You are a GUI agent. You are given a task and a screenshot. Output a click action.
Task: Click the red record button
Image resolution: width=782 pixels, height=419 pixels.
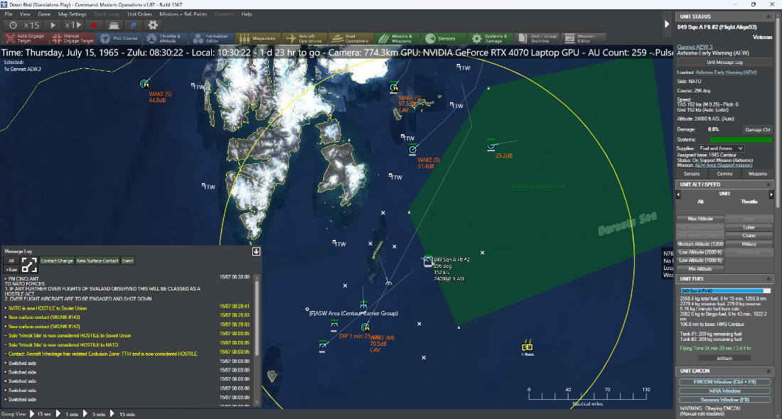tap(94, 25)
